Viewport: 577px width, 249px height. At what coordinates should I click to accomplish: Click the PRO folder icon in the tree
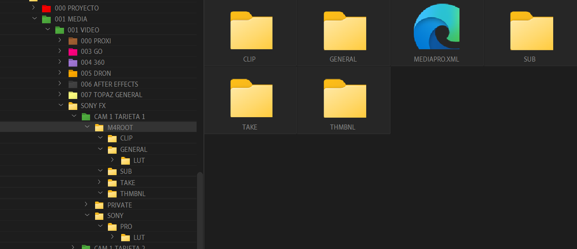coord(112,227)
